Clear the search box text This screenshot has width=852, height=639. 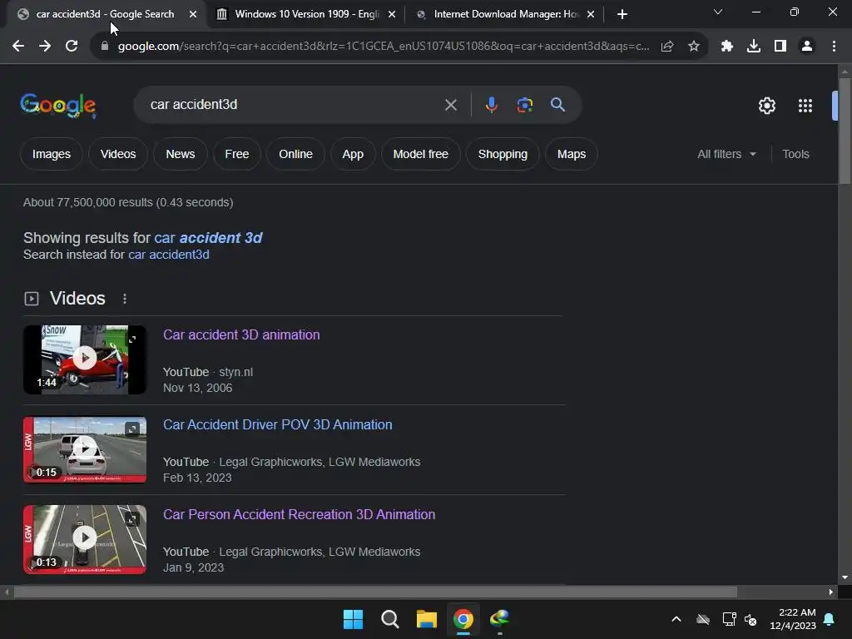pos(451,105)
